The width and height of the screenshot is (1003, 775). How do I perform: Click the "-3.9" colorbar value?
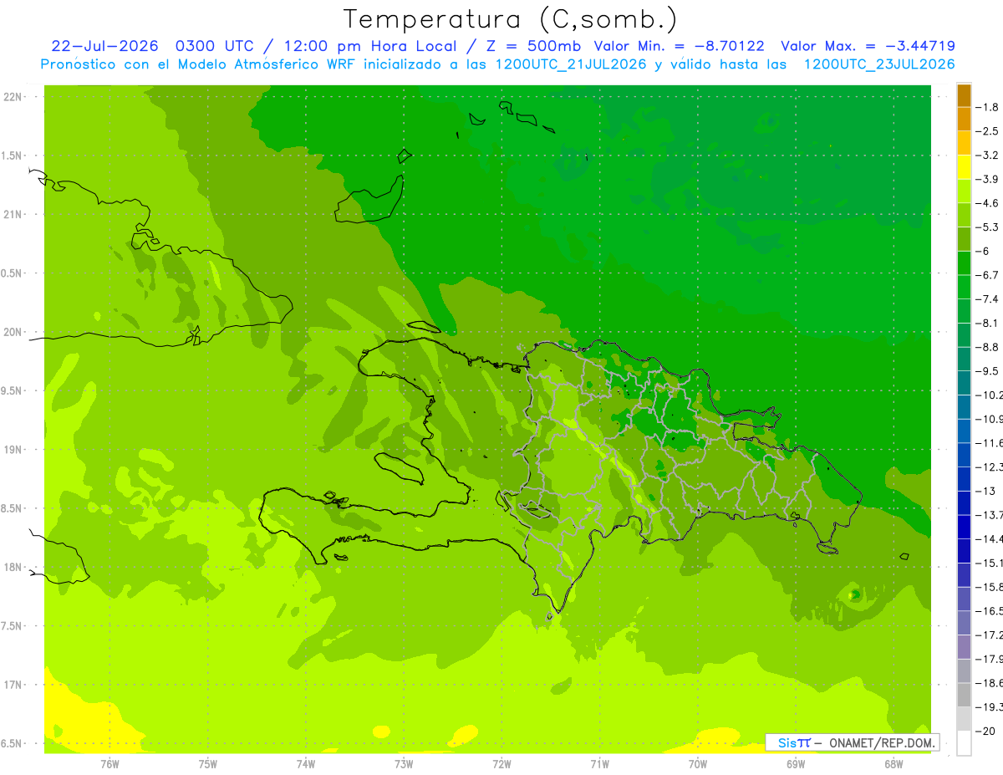tap(987, 179)
